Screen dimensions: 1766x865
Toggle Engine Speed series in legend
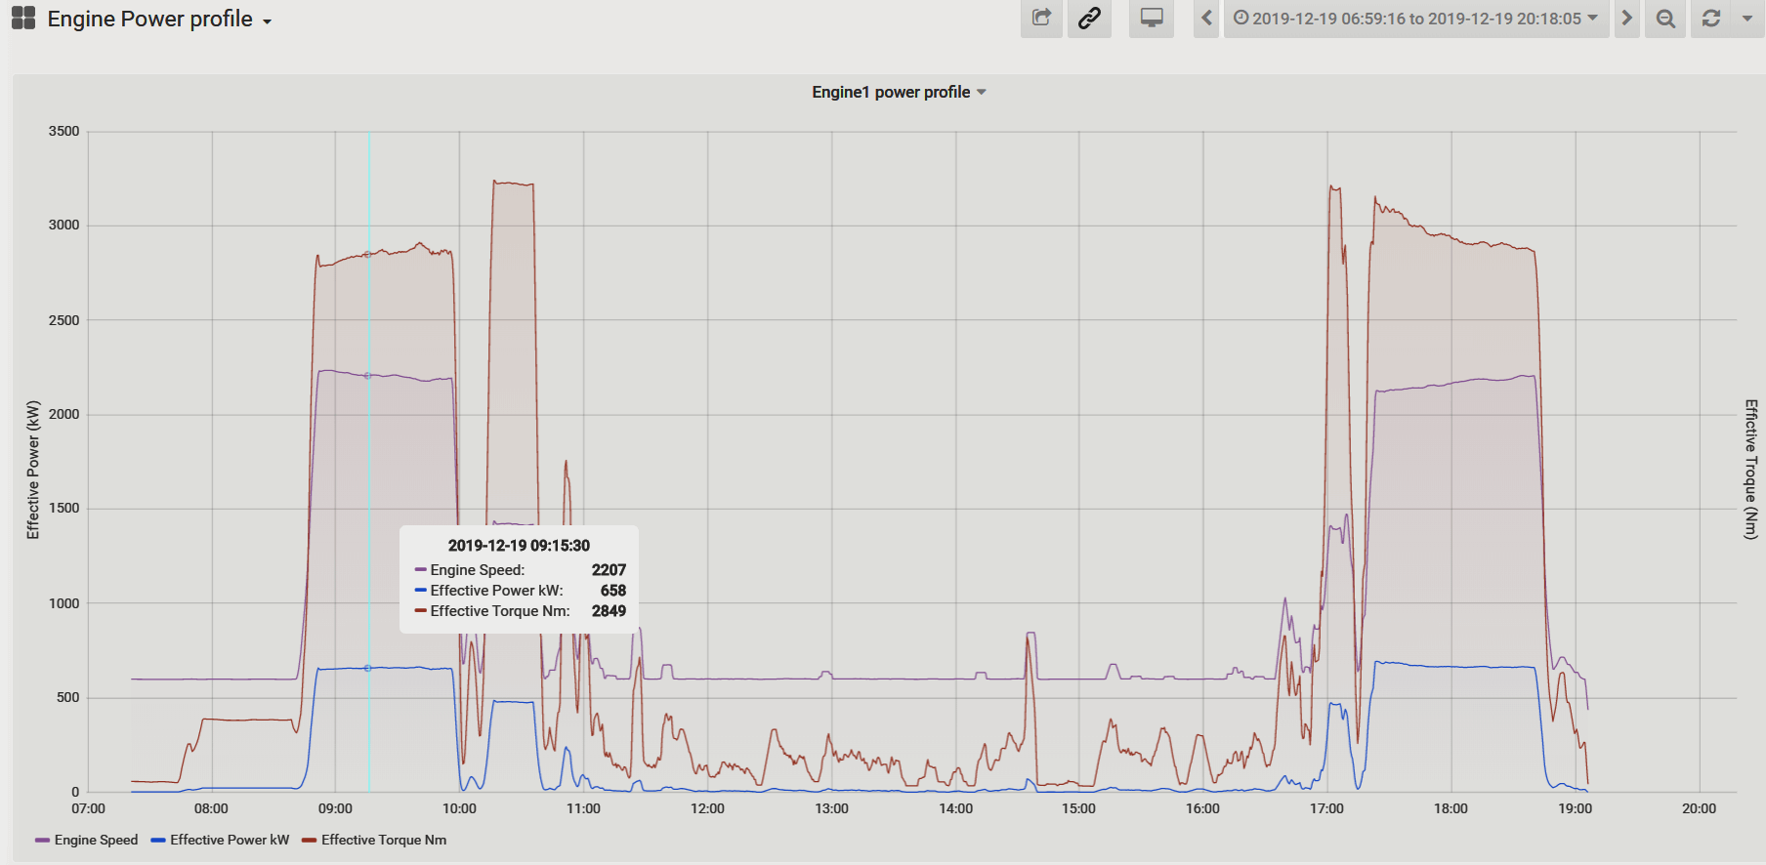[x=96, y=840]
